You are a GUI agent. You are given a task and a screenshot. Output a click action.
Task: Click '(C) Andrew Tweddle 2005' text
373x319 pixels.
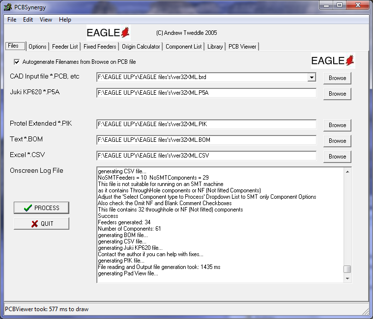(x=187, y=33)
